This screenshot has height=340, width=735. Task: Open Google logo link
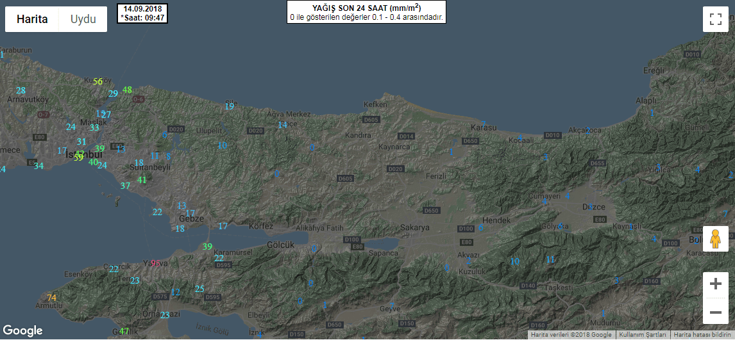[22, 330]
